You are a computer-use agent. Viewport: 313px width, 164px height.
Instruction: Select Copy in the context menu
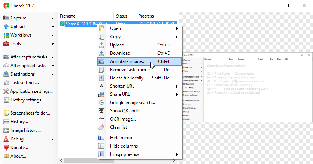coord(139,37)
